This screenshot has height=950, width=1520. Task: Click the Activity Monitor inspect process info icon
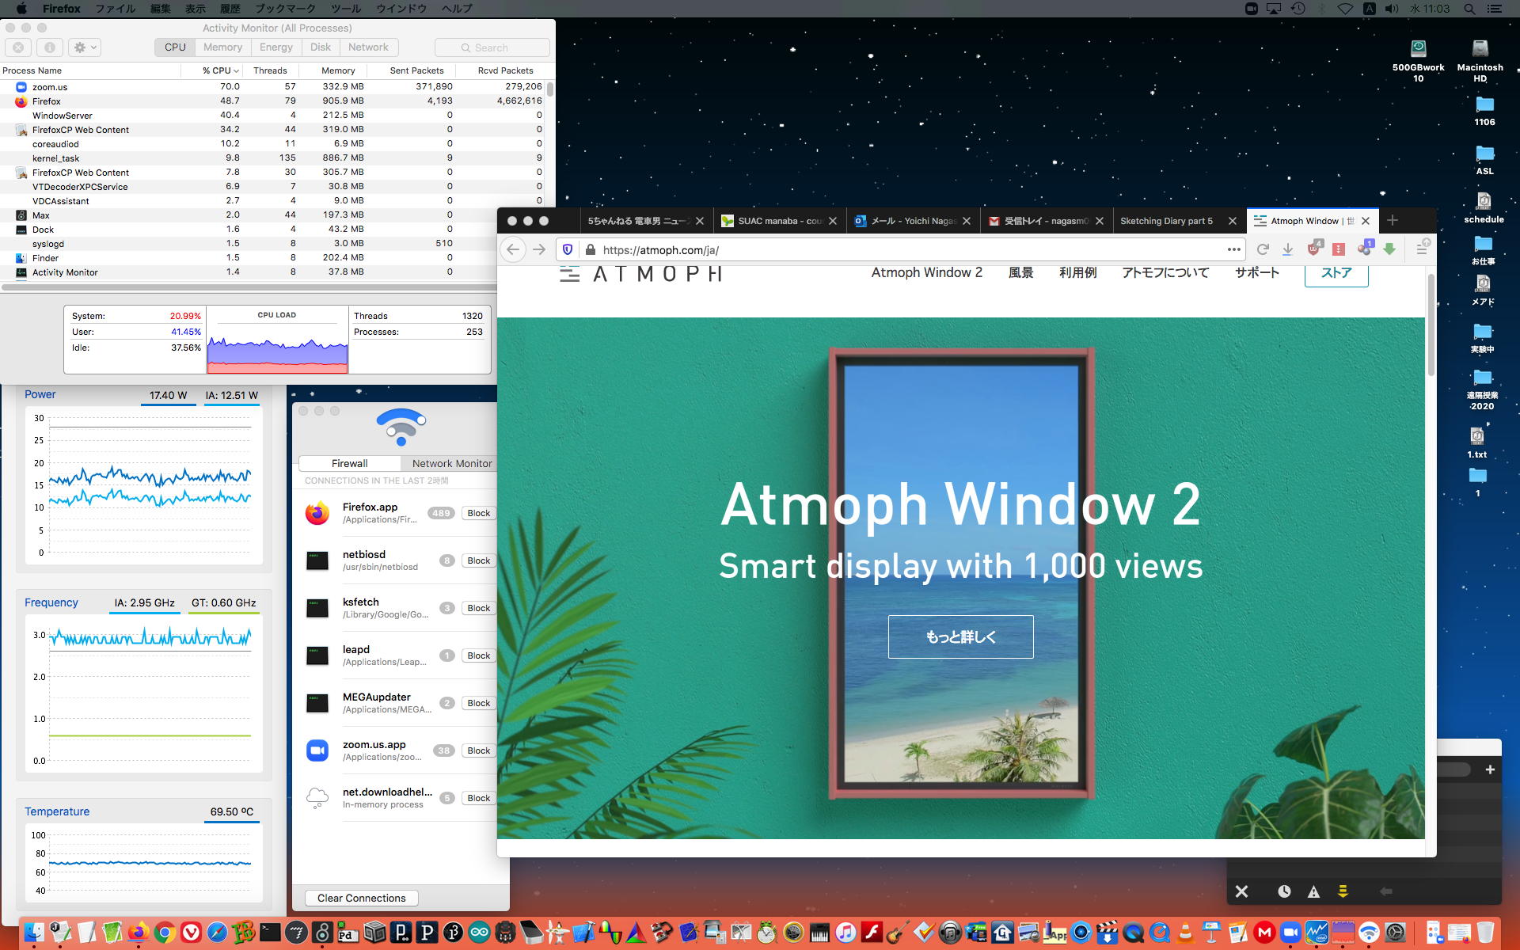click(x=49, y=47)
